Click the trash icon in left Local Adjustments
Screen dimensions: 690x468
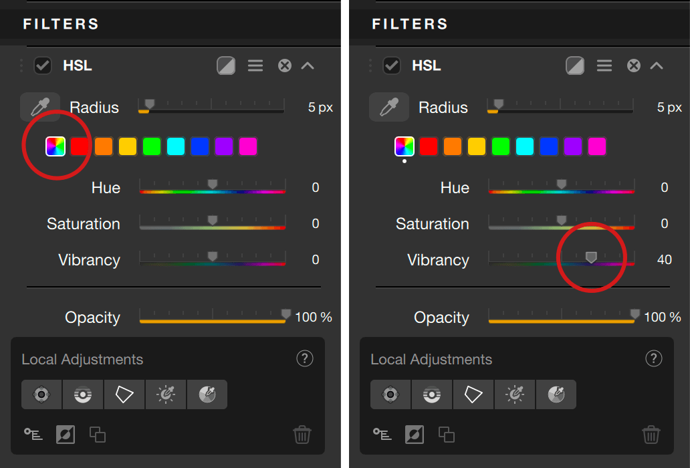tap(302, 435)
